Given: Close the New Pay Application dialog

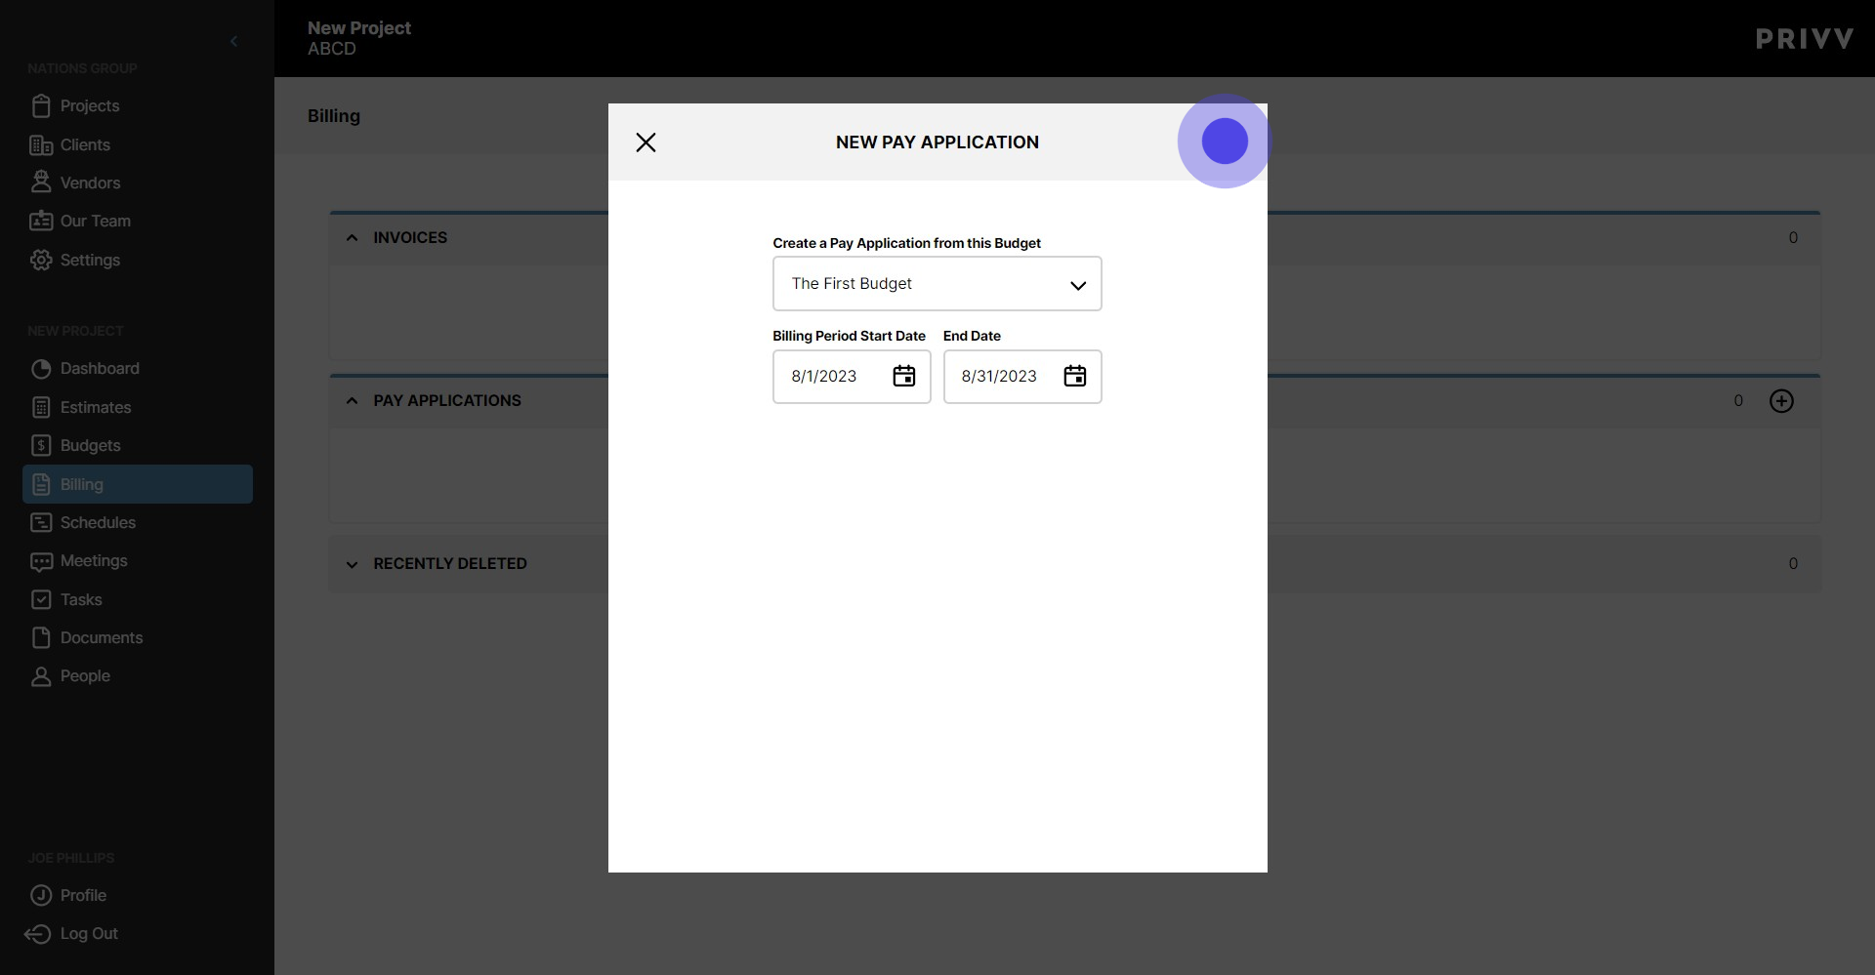Looking at the screenshot, I should pyautogui.click(x=646, y=142).
